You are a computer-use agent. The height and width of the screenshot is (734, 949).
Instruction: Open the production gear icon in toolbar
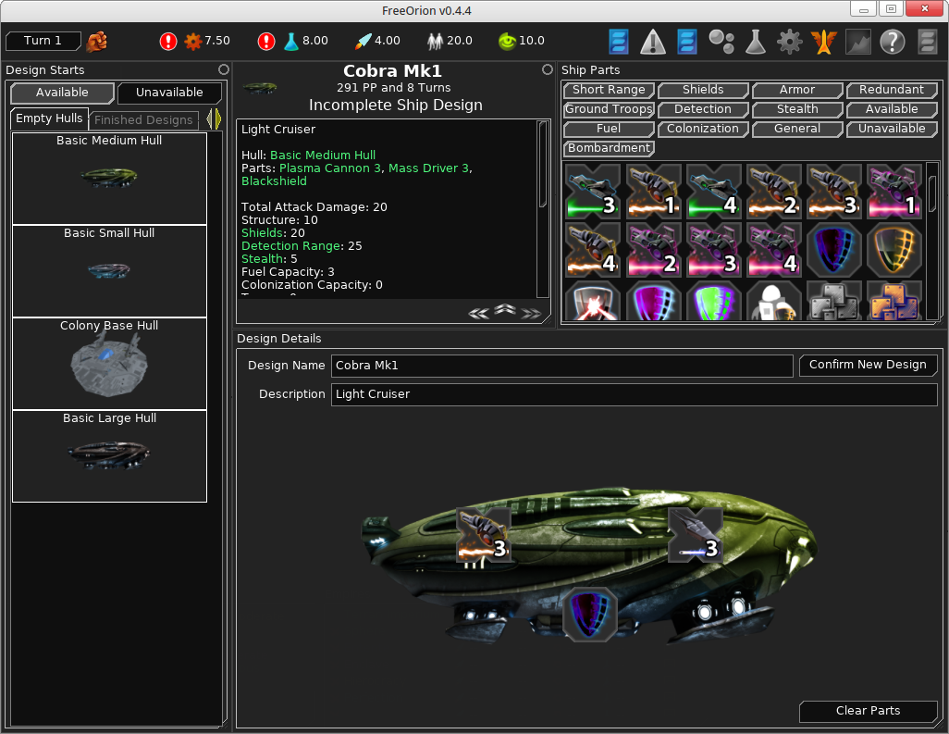(789, 42)
